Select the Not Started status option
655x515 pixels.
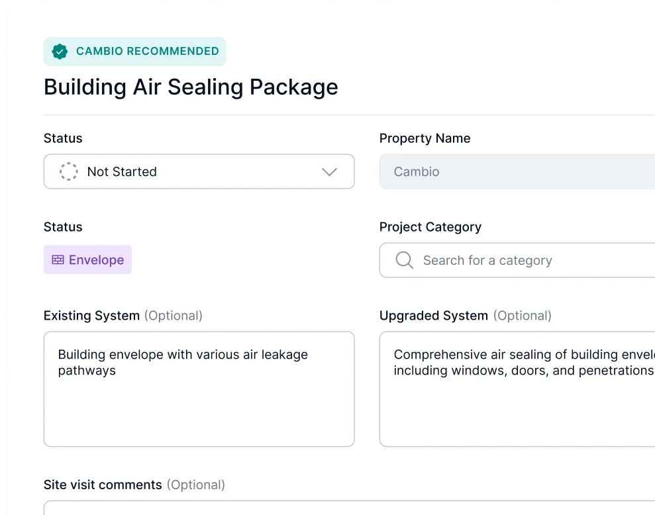click(x=122, y=171)
